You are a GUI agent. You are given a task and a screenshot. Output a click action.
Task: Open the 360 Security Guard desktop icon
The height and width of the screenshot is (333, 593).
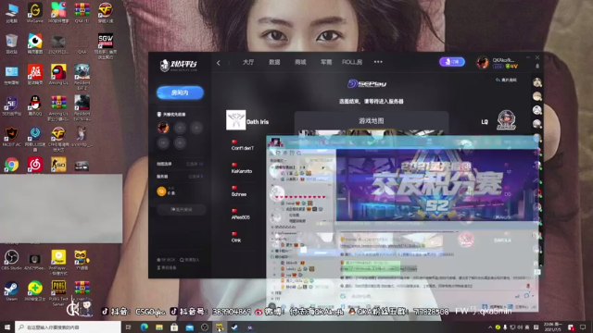point(35,290)
